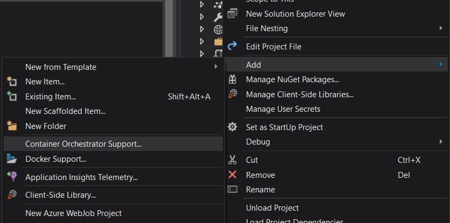Click the red Remove X icon
The height and width of the screenshot is (223, 450).
(x=233, y=175)
